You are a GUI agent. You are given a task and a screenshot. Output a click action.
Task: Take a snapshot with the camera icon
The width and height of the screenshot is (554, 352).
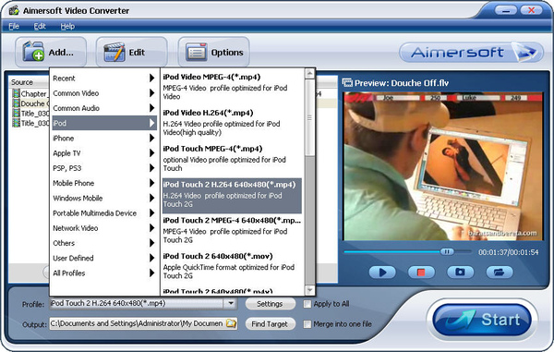(x=460, y=273)
